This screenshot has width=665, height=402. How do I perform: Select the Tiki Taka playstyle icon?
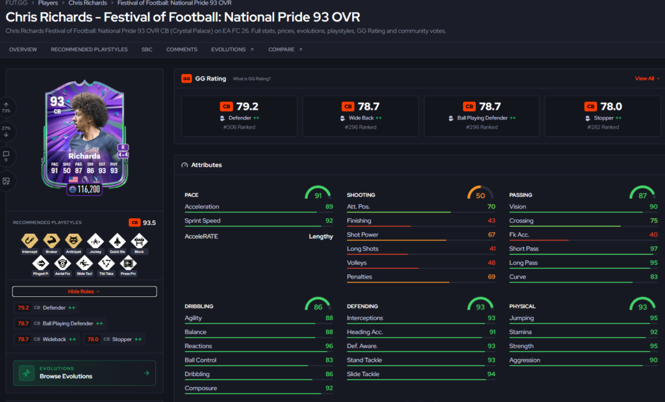click(106, 263)
